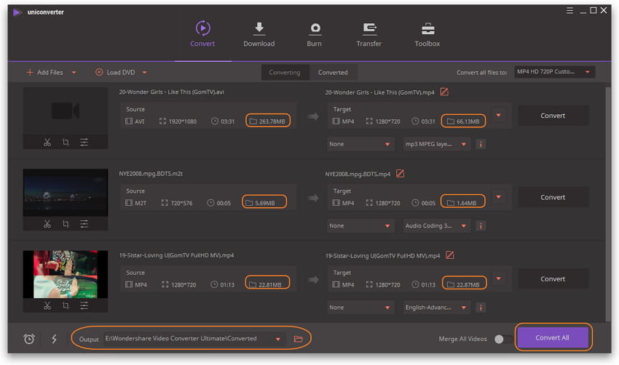The image size is (619, 365).
Task: Click source filename 20-Wonder Girls - Like This (GomTV).avi
Action: click(171, 92)
